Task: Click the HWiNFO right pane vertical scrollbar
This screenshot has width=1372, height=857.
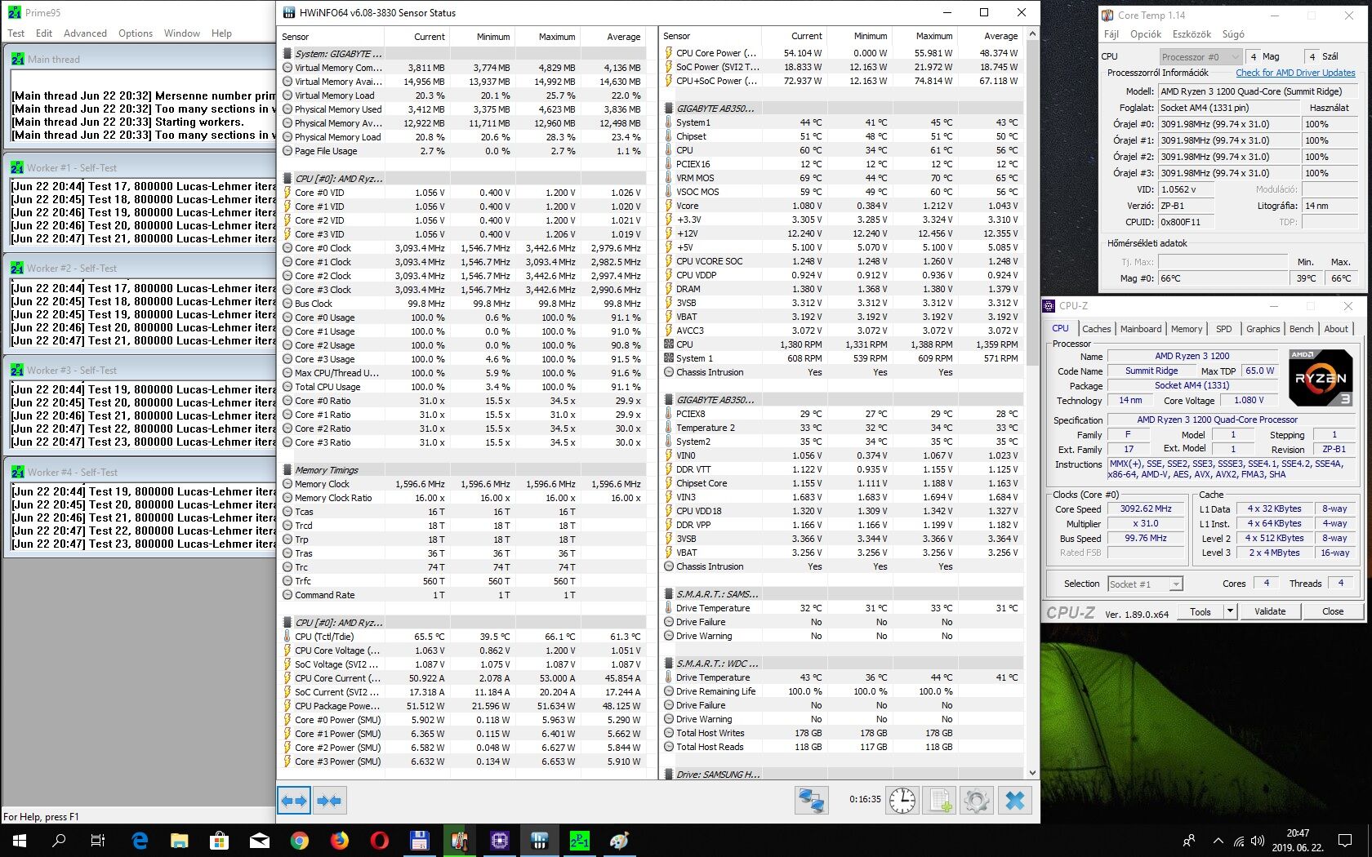Action: [x=1032, y=400]
